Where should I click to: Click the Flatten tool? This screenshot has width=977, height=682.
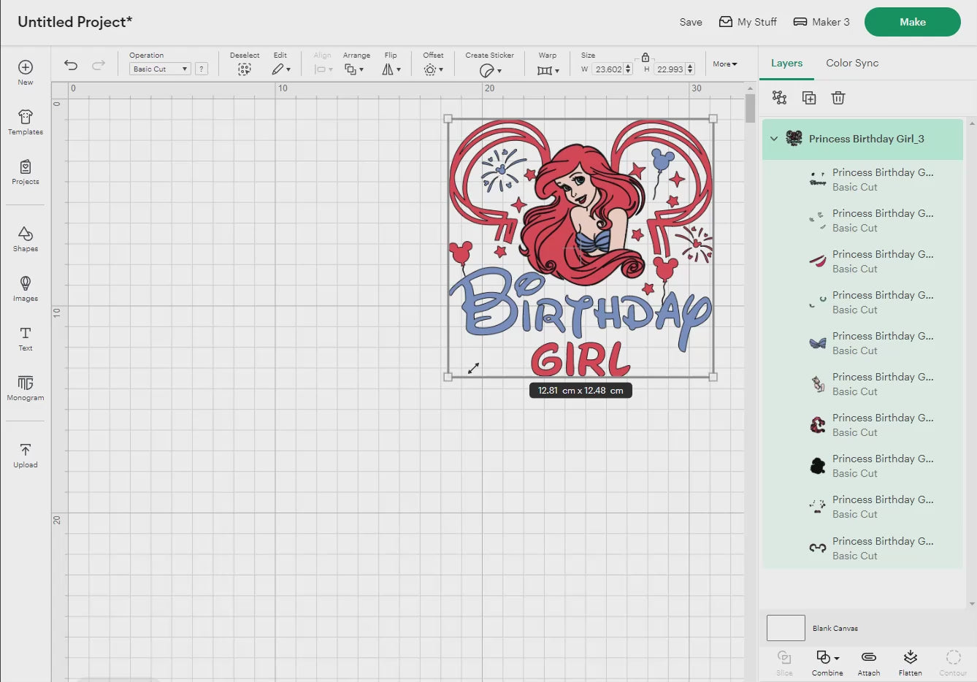[x=911, y=663]
